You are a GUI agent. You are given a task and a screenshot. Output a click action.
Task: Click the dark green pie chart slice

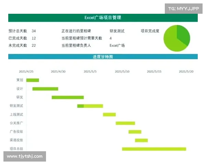[x=184, y=35]
